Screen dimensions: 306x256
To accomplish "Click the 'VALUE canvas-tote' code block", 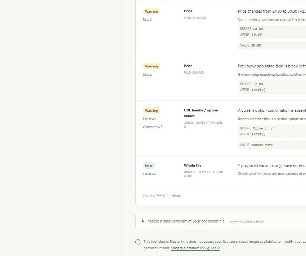I will click(272, 145).
